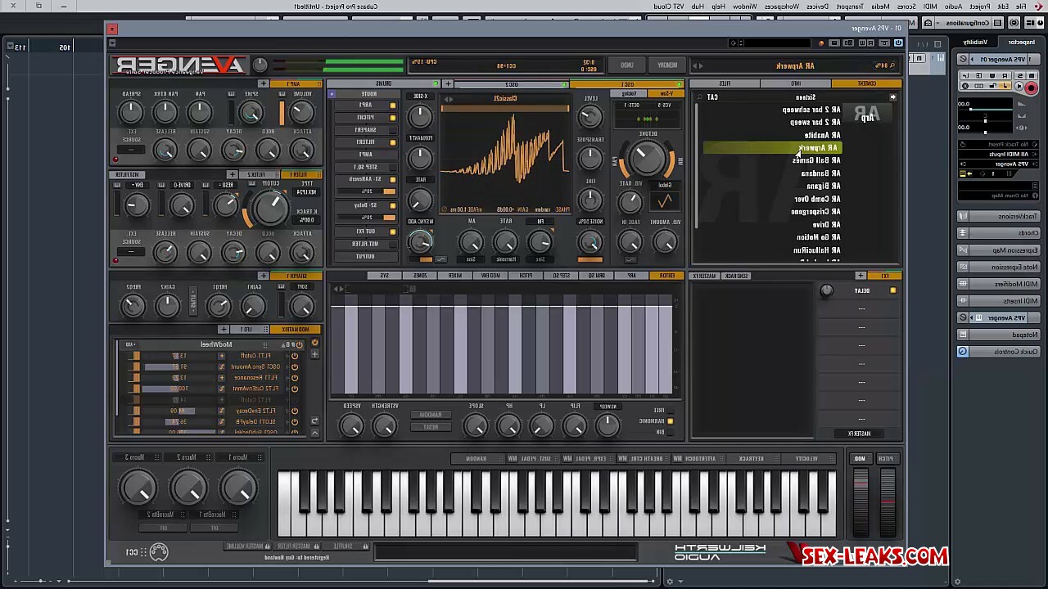Enable the DELAY slot toggle in FX1
Image resolution: width=1048 pixels, height=589 pixels.
pos(893,290)
